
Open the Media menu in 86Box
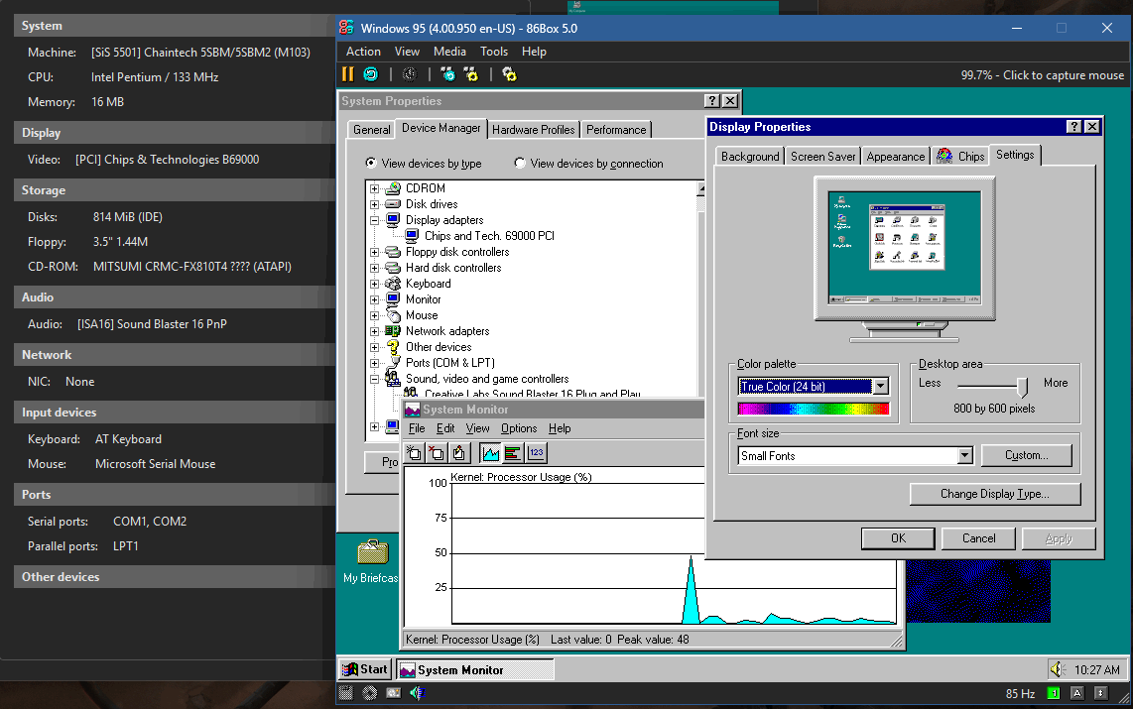(449, 51)
